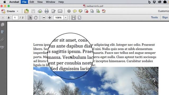
Task: Click the cloud upload icon
Action: coord(40,11)
